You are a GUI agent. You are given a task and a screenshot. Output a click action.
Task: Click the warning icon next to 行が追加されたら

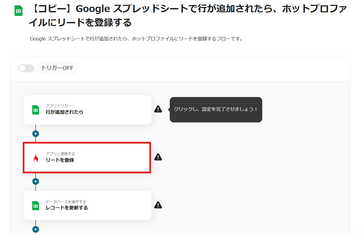(x=158, y=109)
